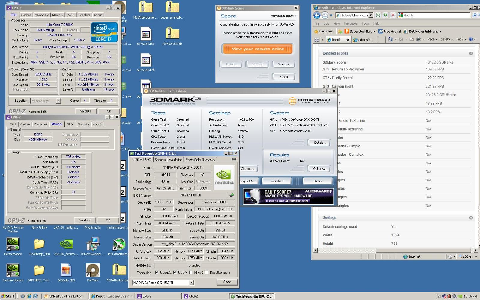Open the SPD tab in lower CPU-Z window
This screenshot has width=480, height=300.
tap(70, 124)
